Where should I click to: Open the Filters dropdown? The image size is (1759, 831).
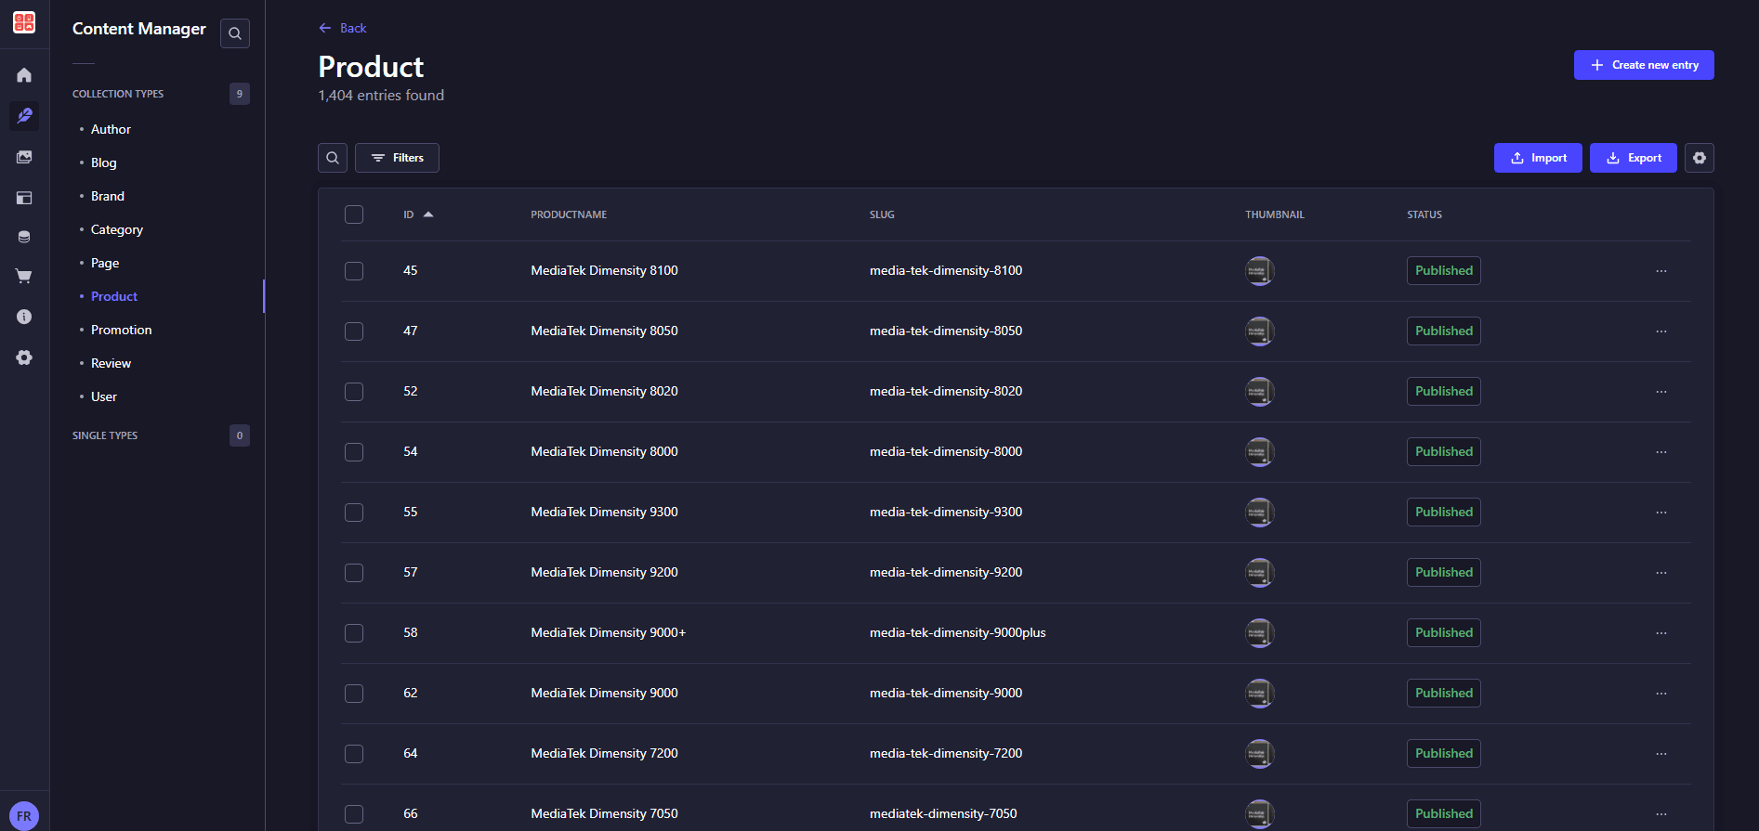(x=397, y=158)
